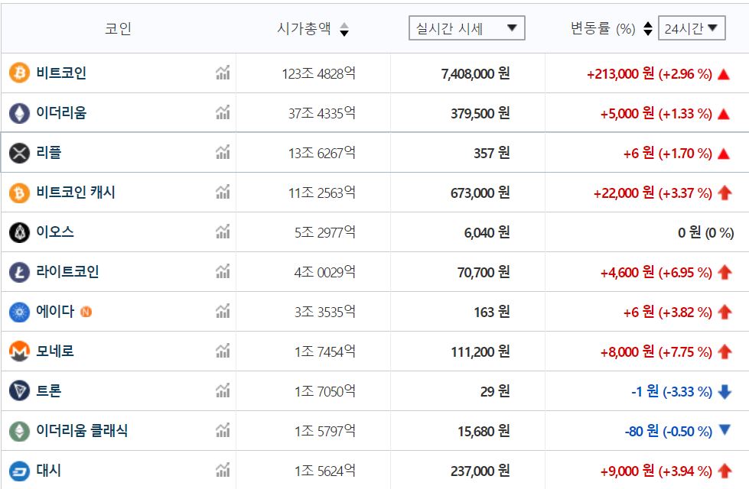Click the Ethereum coin logo icon
The width and height of the screenshot is (749, 489).
click(19, 113)
